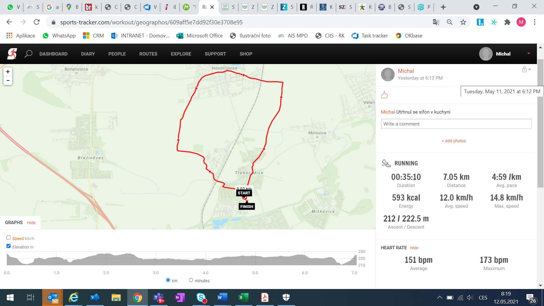Click the map zoom out minus button
The height and width of the screenshot is (306, 544).
[8, 81]
